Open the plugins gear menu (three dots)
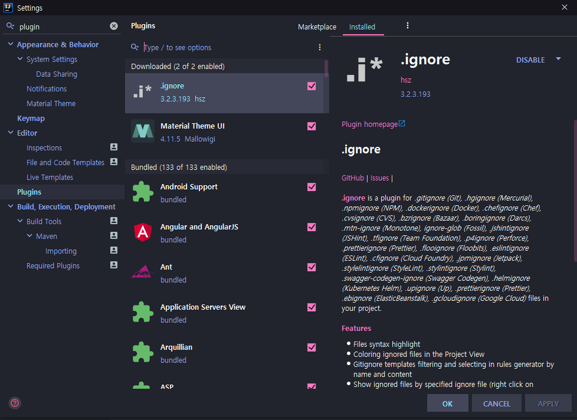This screenshot has height=420, width=577. (407, 25)
